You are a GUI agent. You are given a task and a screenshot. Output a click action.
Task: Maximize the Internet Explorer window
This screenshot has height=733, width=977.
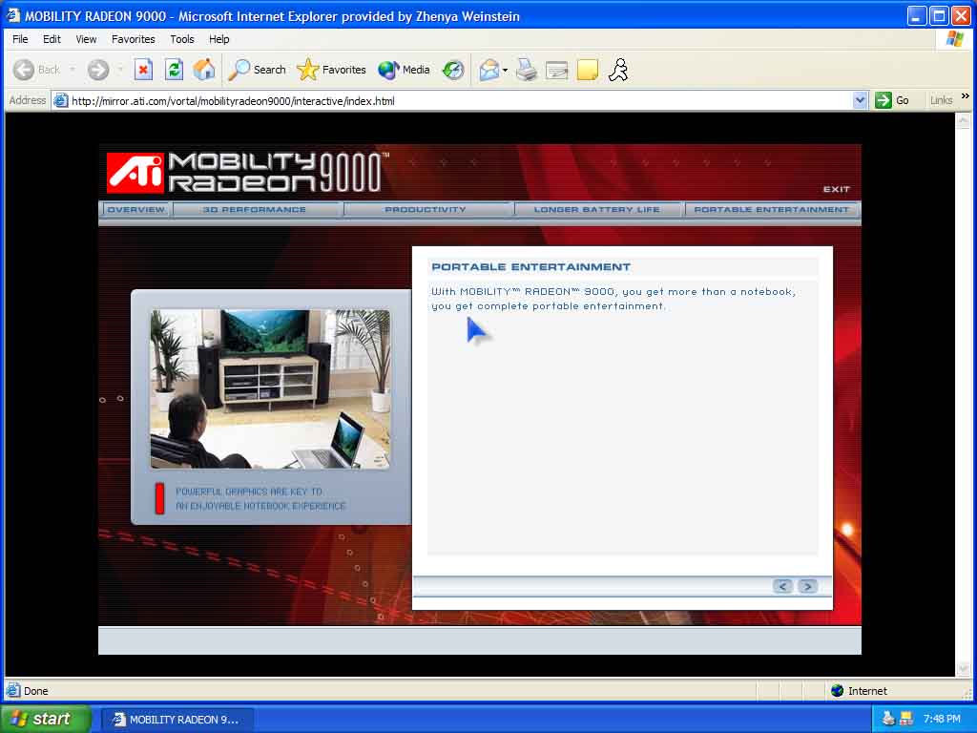point(939,15)
